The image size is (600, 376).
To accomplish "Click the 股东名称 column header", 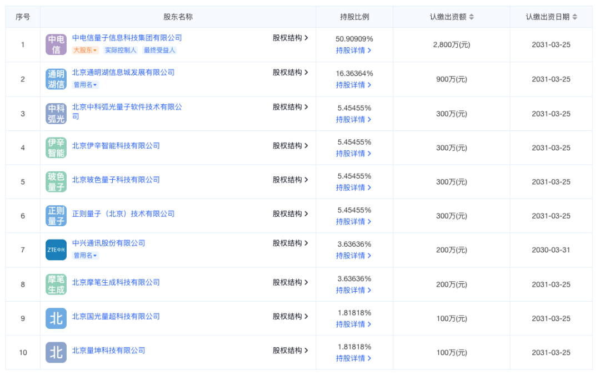I will (178, 17).
